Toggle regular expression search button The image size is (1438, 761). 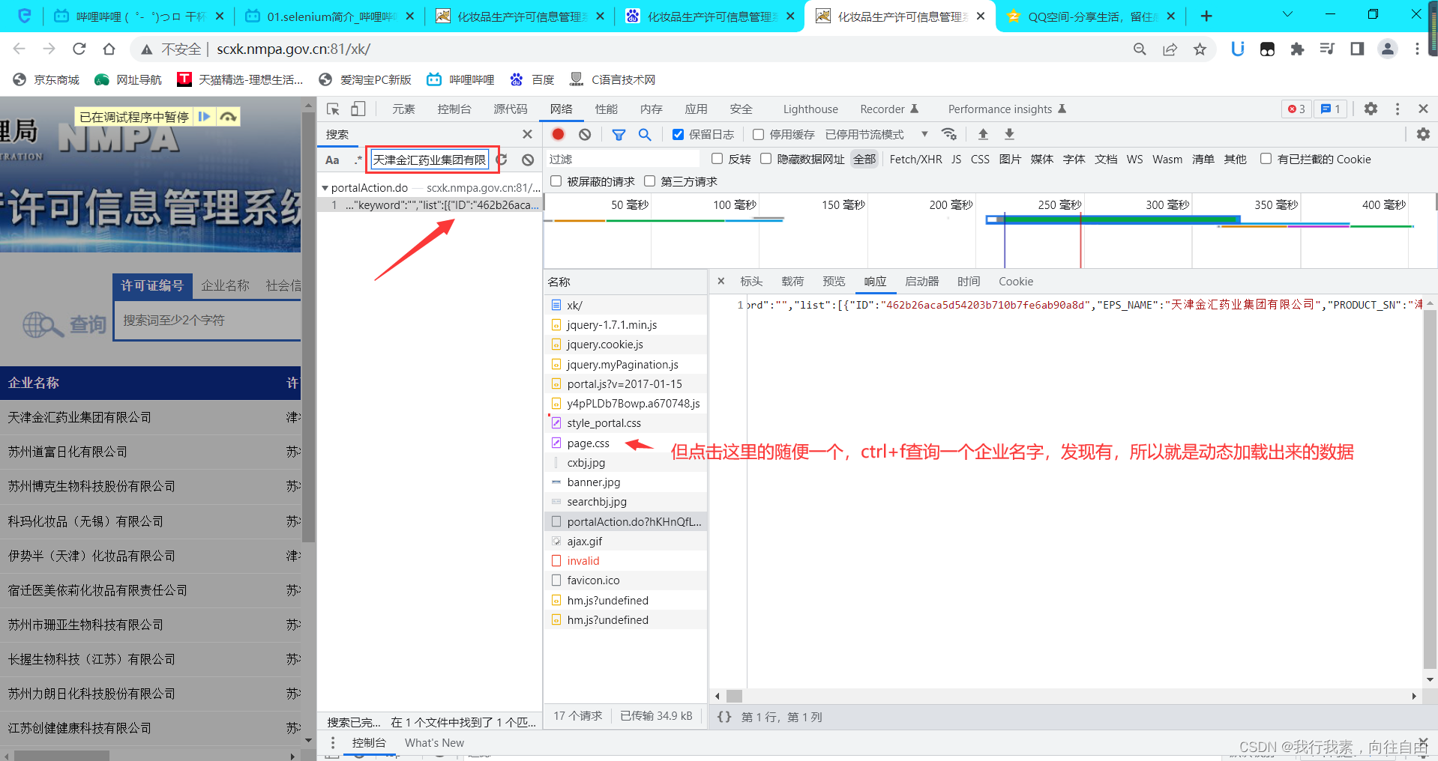tap(358, 160)
